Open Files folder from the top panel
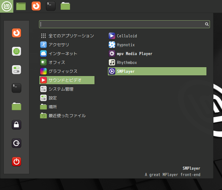Viewport: 222px width, 190px height. [x=65, y=6]
